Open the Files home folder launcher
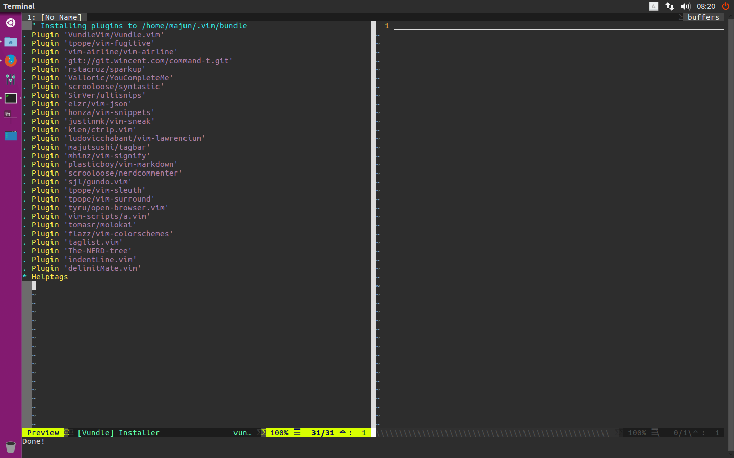The width and height of the screenshot is (734, 458). (x=11, y=42)
